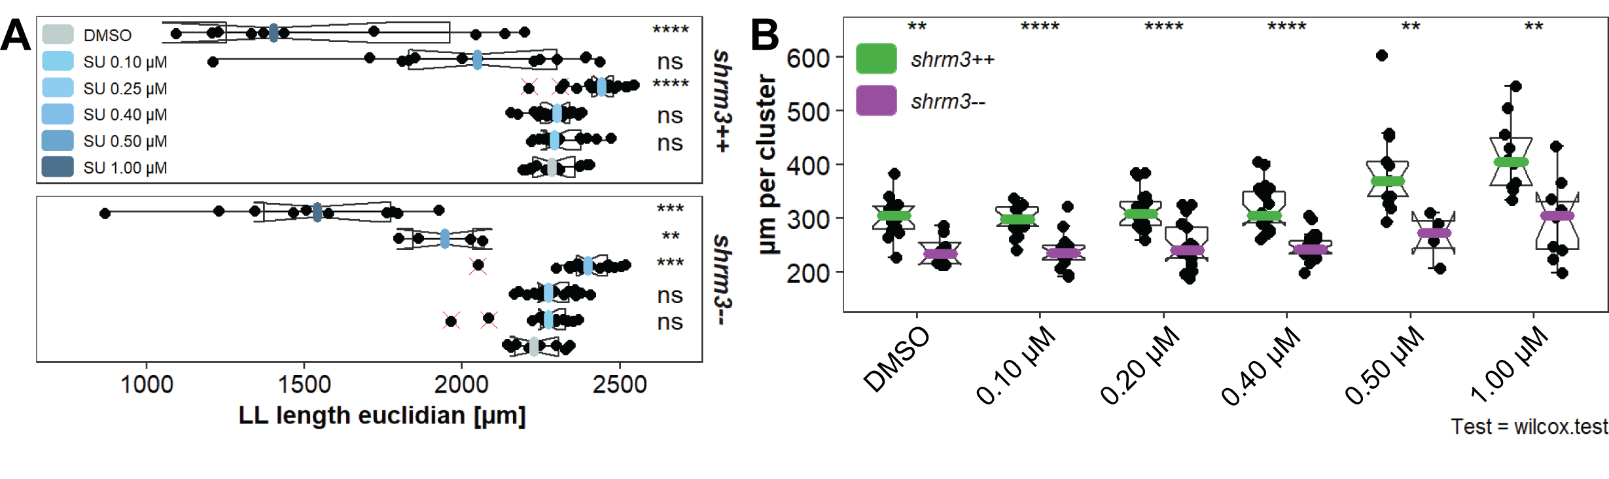Select the SU 0.10 µM legend swatch
The width and height of the screenshot is (1609, 479).
point(58,62)
